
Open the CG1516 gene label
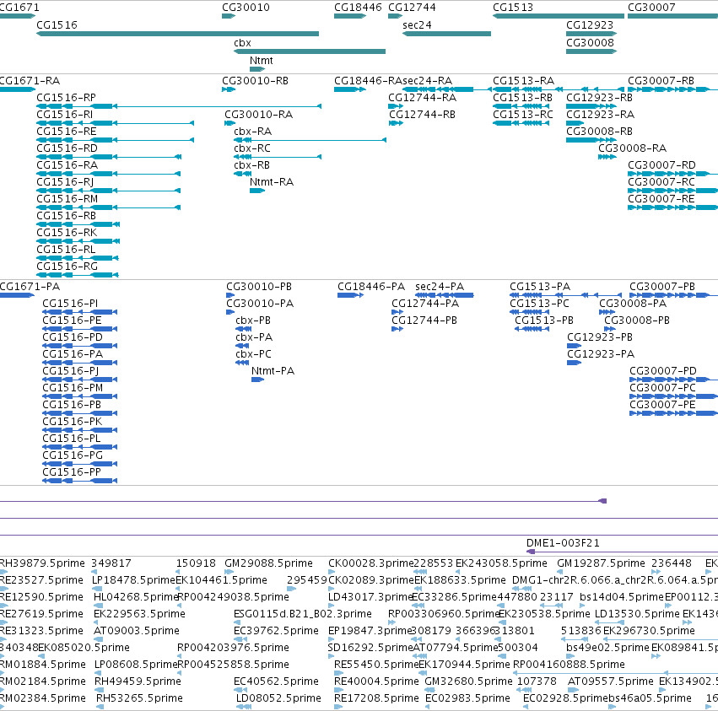(57, 24)
